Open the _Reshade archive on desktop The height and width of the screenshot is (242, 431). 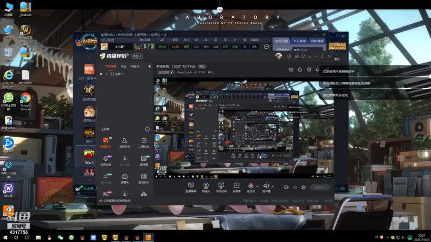25,9
